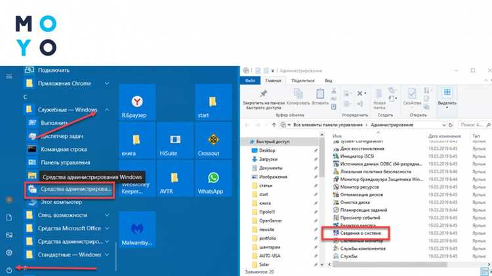The width and height of the screenshot is (492, 276).
Task: Select Документы in navigation pane
Action: tap(271, 168)
